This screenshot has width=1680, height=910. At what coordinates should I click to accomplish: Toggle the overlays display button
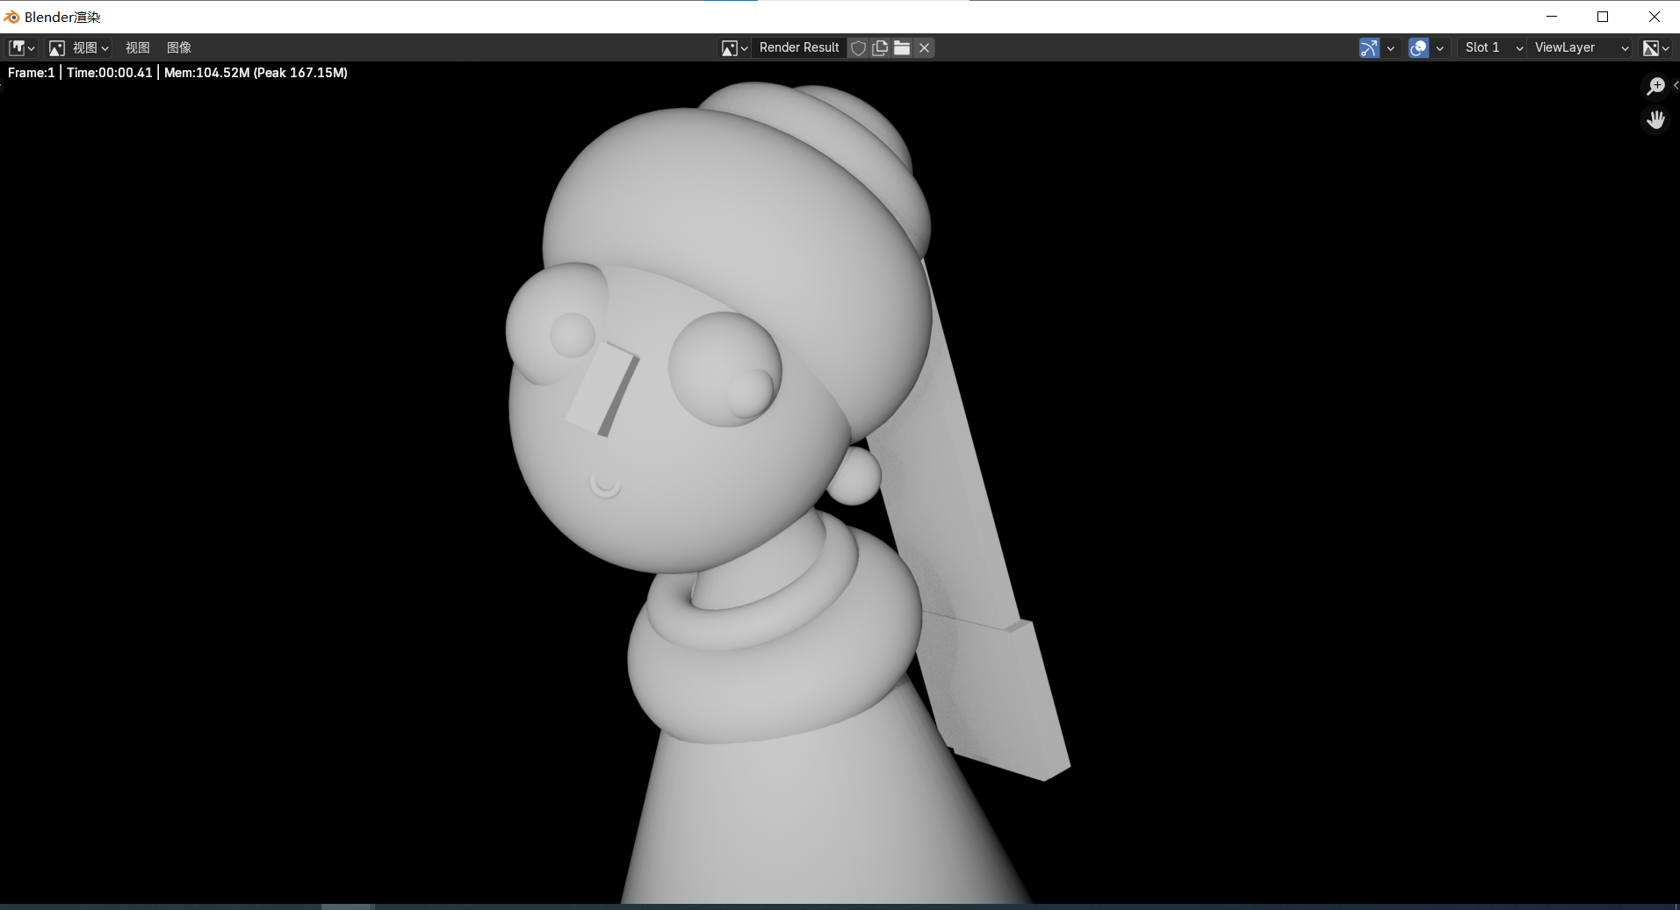[1417, 48]
